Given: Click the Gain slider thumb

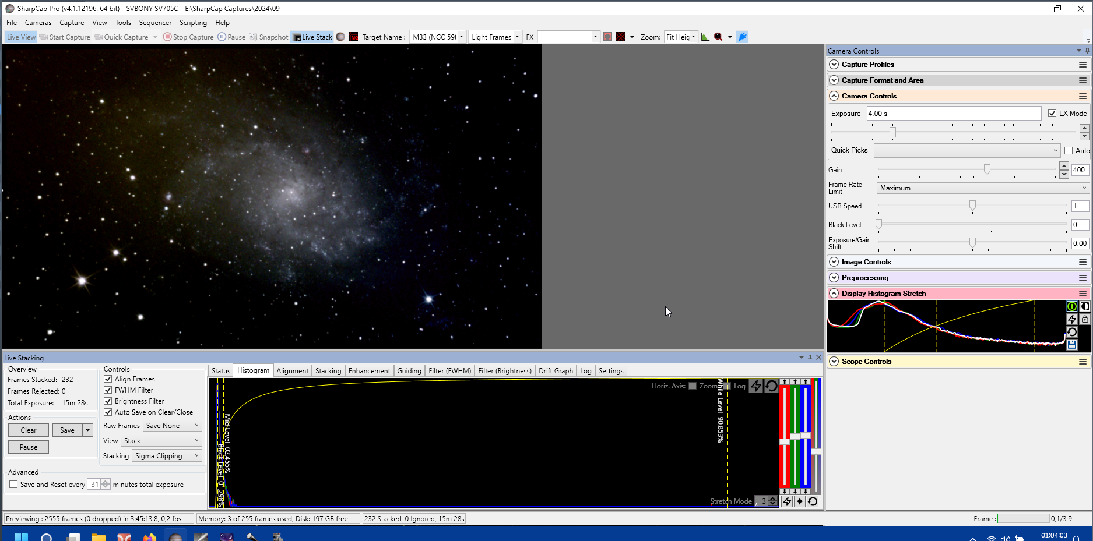Looking at the screenshot, I should point(987,169).
